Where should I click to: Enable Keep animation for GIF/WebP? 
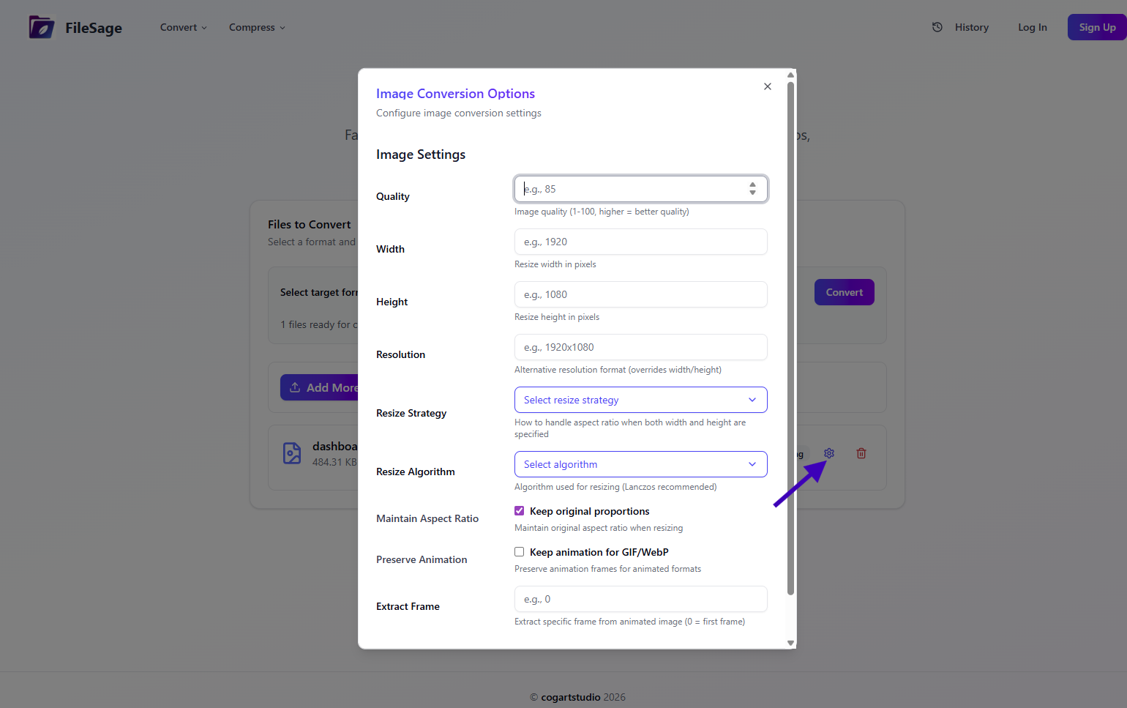(x=519, y=551)
